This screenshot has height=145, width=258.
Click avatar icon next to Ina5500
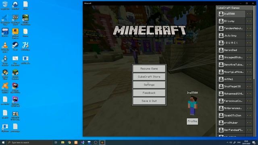[x=221, y=14]
